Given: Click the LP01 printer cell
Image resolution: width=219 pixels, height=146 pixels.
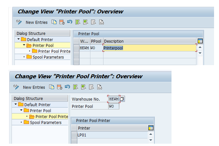Looking at the screenshot, I should point(112,135).
